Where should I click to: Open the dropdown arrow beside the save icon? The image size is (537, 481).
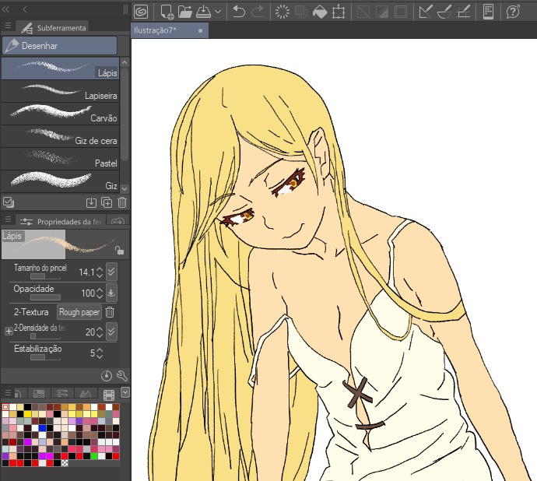[218, 12]
